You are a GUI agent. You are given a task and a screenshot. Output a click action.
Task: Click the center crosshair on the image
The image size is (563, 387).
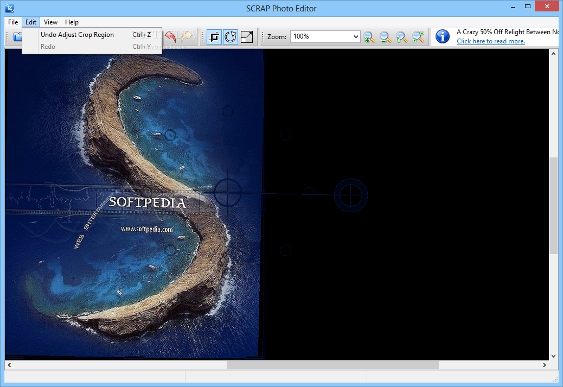click(x=228, y=193)
